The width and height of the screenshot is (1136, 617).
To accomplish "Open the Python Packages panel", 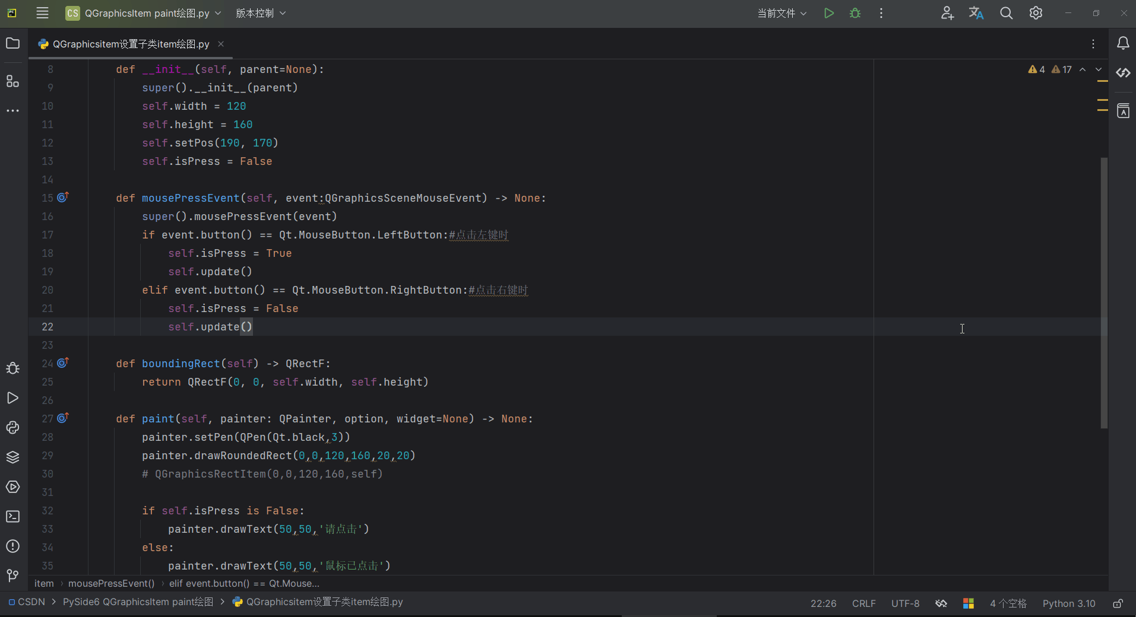I will pyautogui.click(x=12, y=457).
